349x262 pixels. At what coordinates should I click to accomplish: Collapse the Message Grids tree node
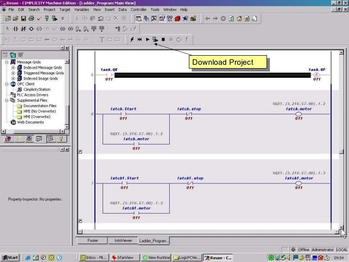pos(7,62)
